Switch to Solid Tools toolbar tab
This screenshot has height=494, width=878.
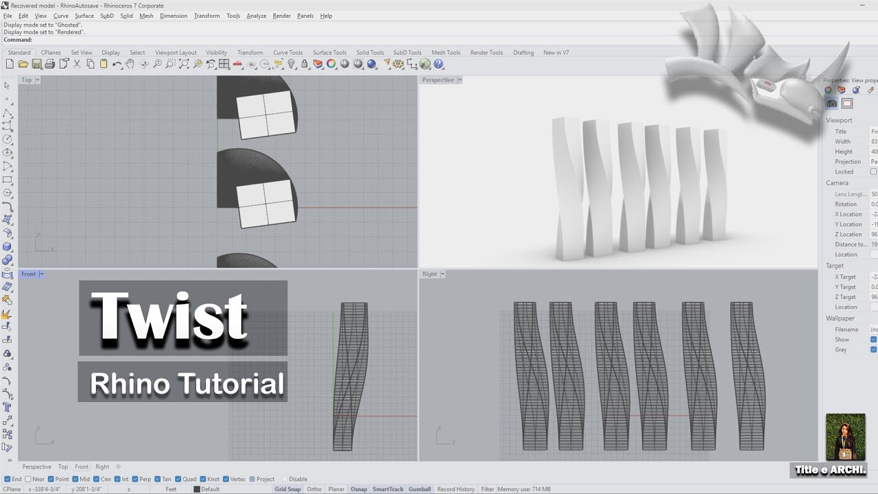click(x=370, y=52)
